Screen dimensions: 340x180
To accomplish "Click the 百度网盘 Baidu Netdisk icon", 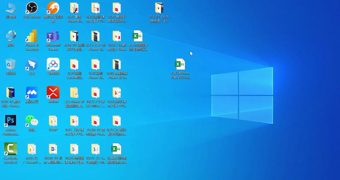I will tap(53, 67).
